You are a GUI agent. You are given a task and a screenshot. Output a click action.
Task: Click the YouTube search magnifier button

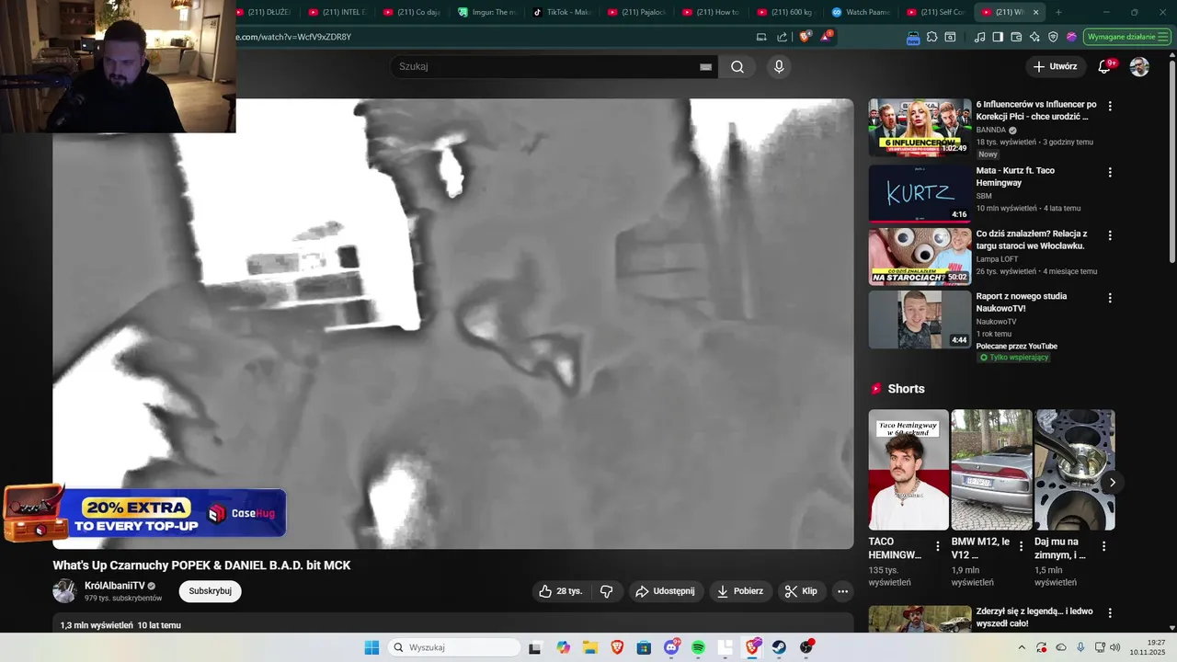(737, 66)
